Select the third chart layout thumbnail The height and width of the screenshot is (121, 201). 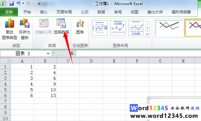(136, 28)
